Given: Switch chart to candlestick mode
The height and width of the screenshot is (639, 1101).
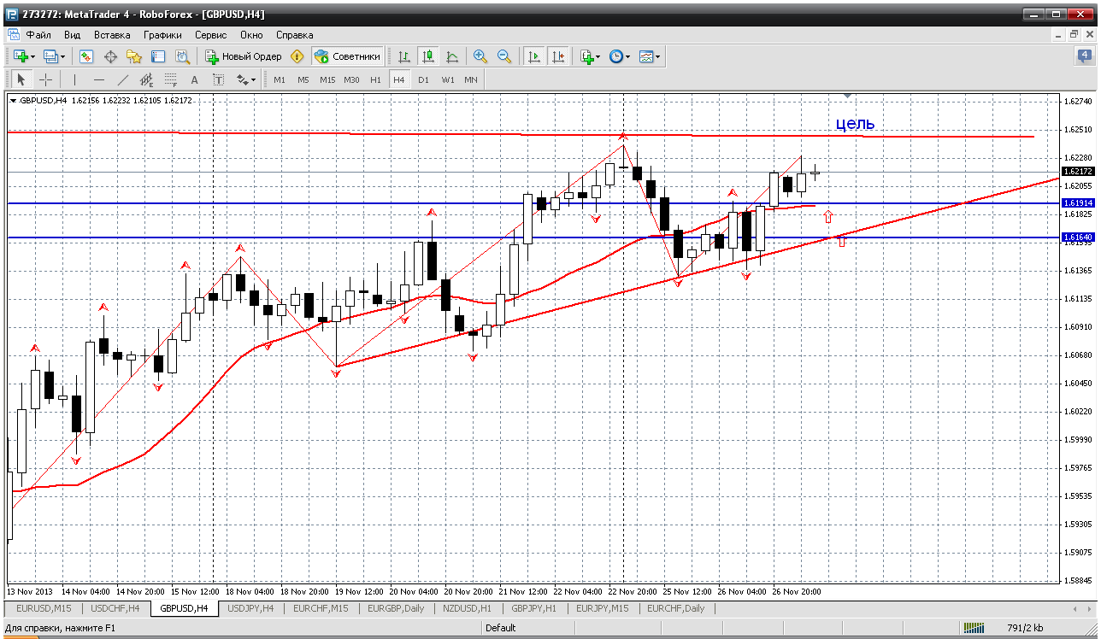Looking at the screenshot, I should [428, 56].
